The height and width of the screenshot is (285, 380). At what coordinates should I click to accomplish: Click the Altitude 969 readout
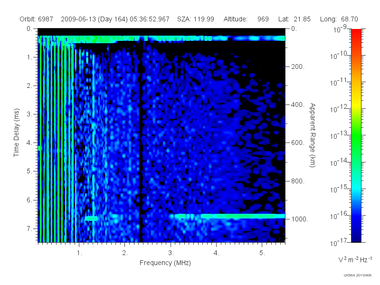(x=246, y=19)
